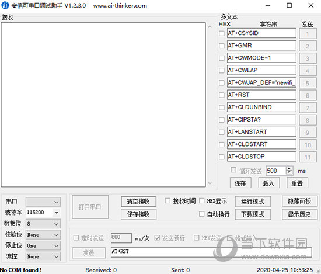321x274 pixels.
Task: Toggle the 定时发送 checkbox
Action: pyautogui.click(x=76, y=238)
